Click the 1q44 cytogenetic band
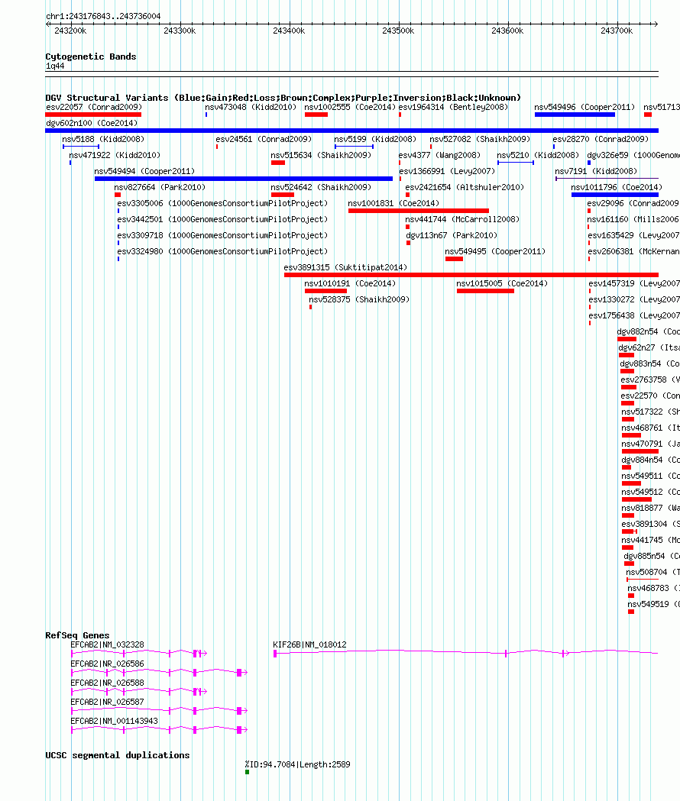 coord(351,74)
